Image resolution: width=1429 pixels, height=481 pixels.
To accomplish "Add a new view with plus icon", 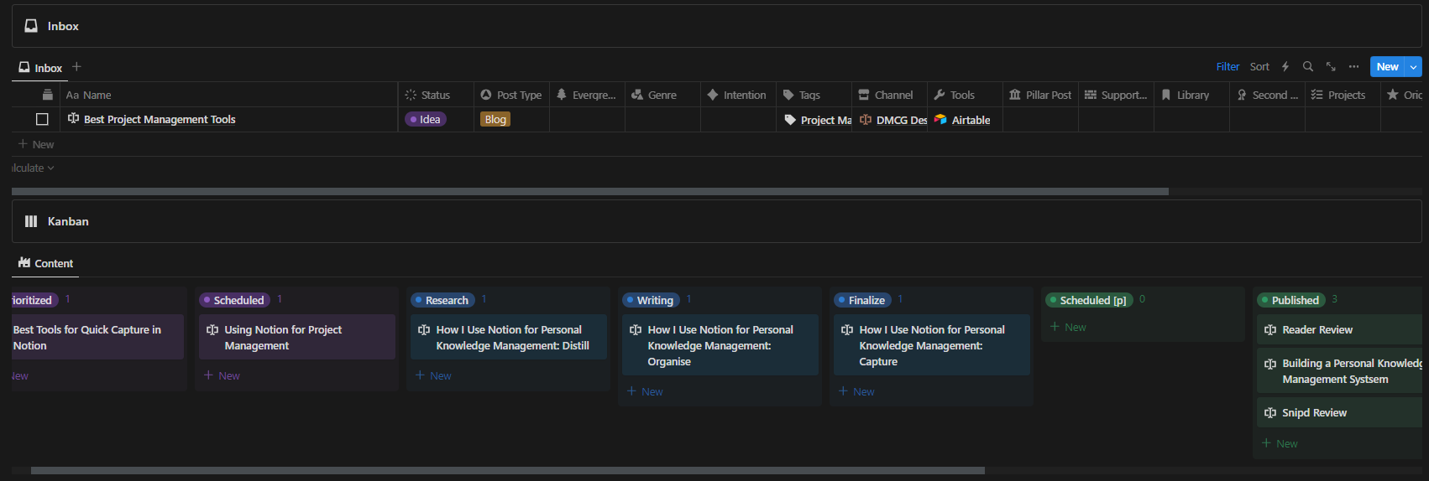I will [76, 67].
